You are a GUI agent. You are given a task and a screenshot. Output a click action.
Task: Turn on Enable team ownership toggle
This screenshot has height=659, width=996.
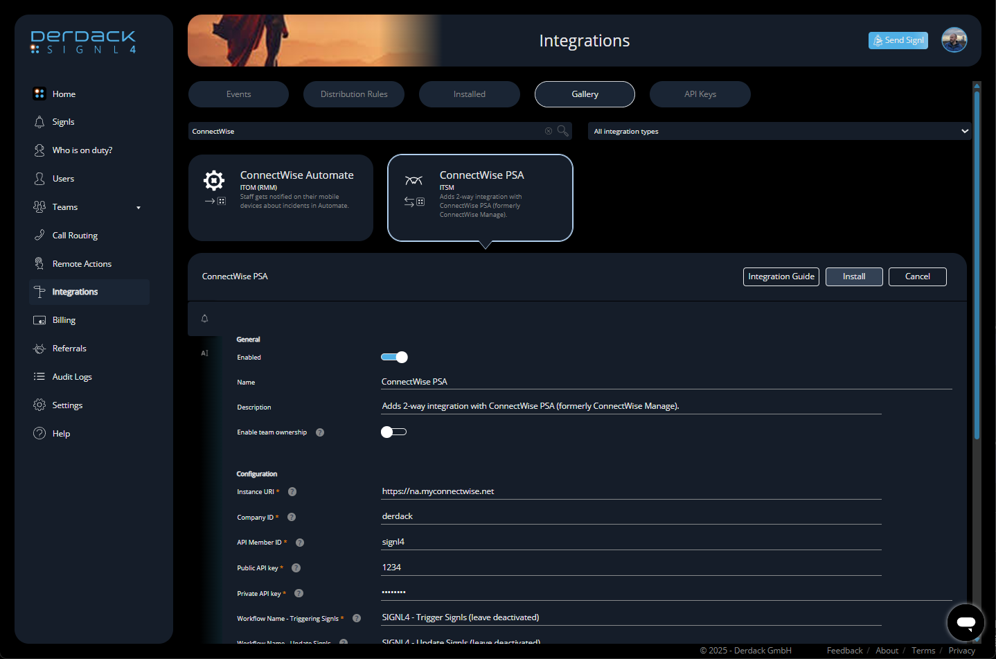tap(393, 432)
